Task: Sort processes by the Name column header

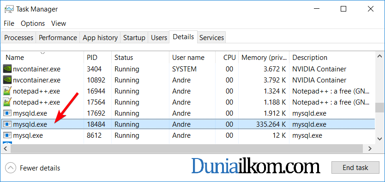Action: (15, 58)
